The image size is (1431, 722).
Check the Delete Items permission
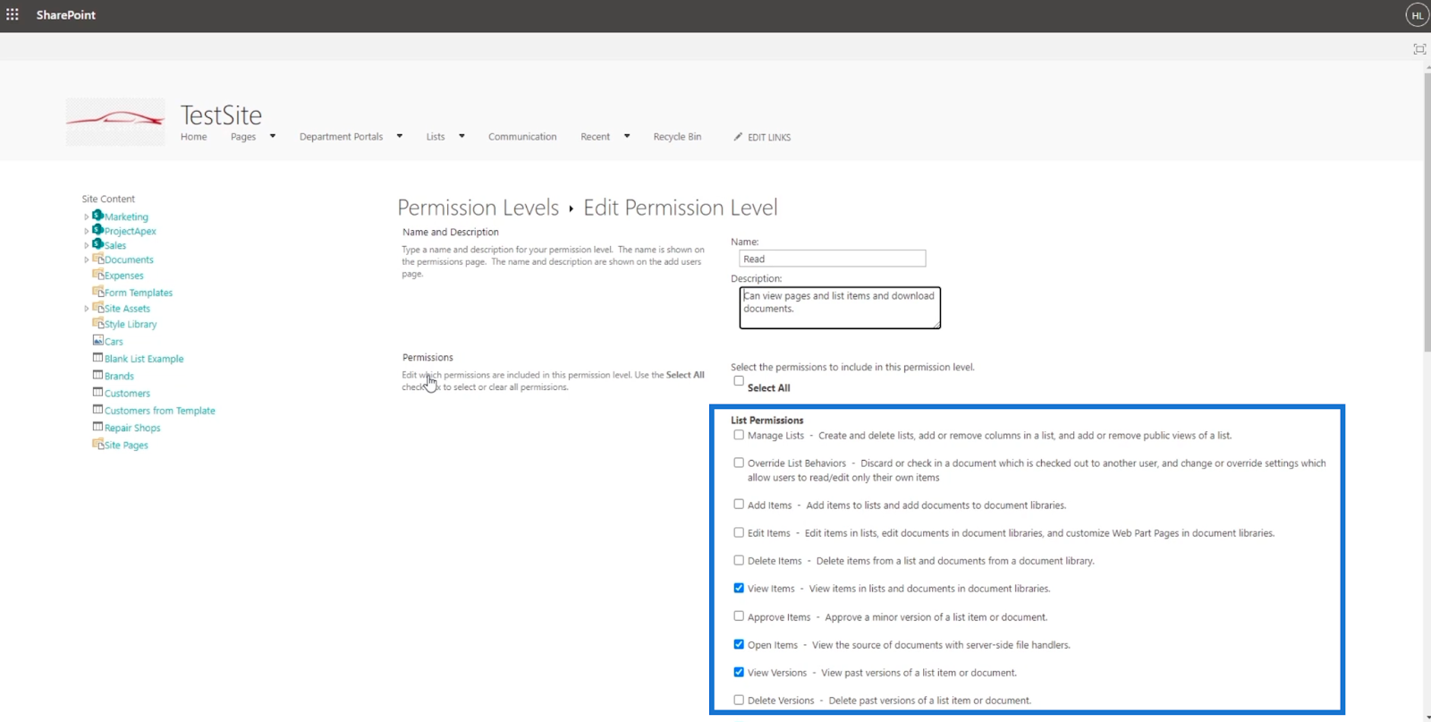click(x=739, y=560)
